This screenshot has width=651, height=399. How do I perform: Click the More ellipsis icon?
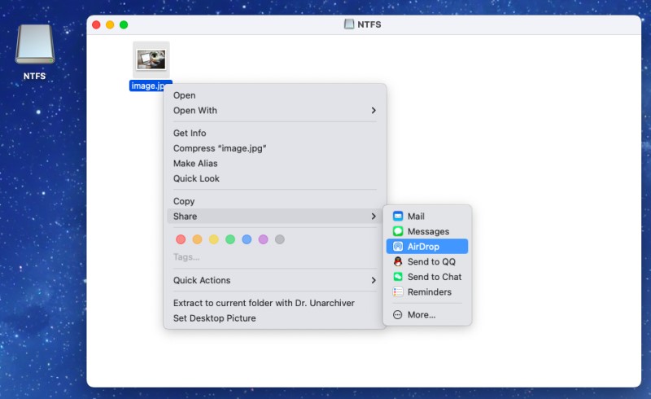[x=398, y=314]
